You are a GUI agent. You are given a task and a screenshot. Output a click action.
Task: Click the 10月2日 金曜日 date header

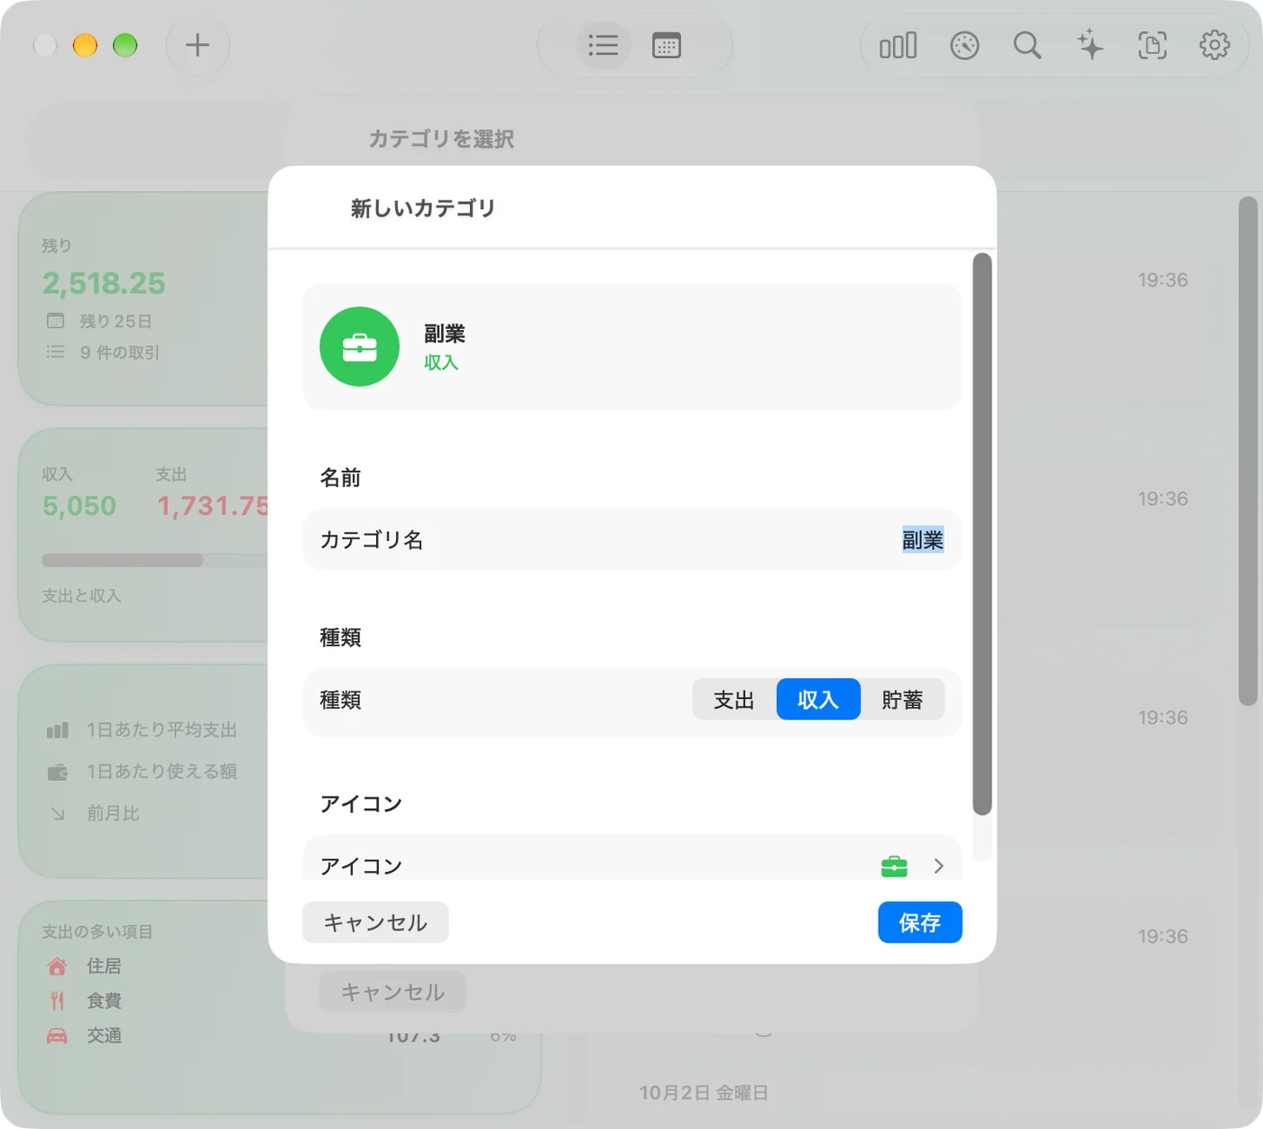pos(704,1093)
